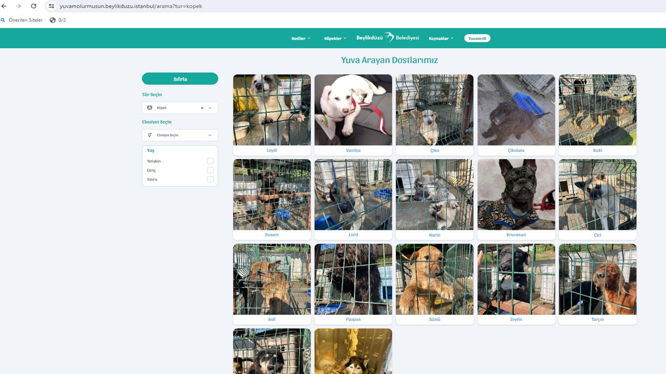The height and width of the screenshot is (374, 666).
Task: Click the 0/2 counter in bookmarks bar
Action: (x=62, y=20)
